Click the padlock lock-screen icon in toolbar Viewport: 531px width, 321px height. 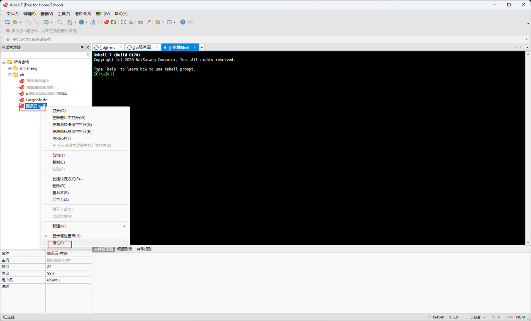click(131, 22)
